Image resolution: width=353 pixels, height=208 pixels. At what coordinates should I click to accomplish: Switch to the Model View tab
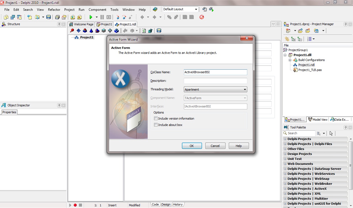318,120
